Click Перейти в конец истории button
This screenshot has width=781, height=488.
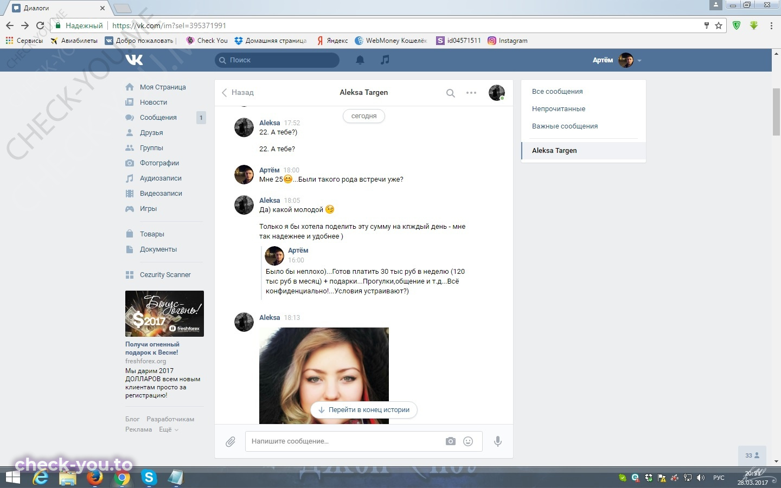point(364,410)
